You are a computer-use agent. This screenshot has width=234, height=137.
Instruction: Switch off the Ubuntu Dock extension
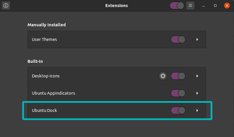pyautogui.click(x=178, y=110)
